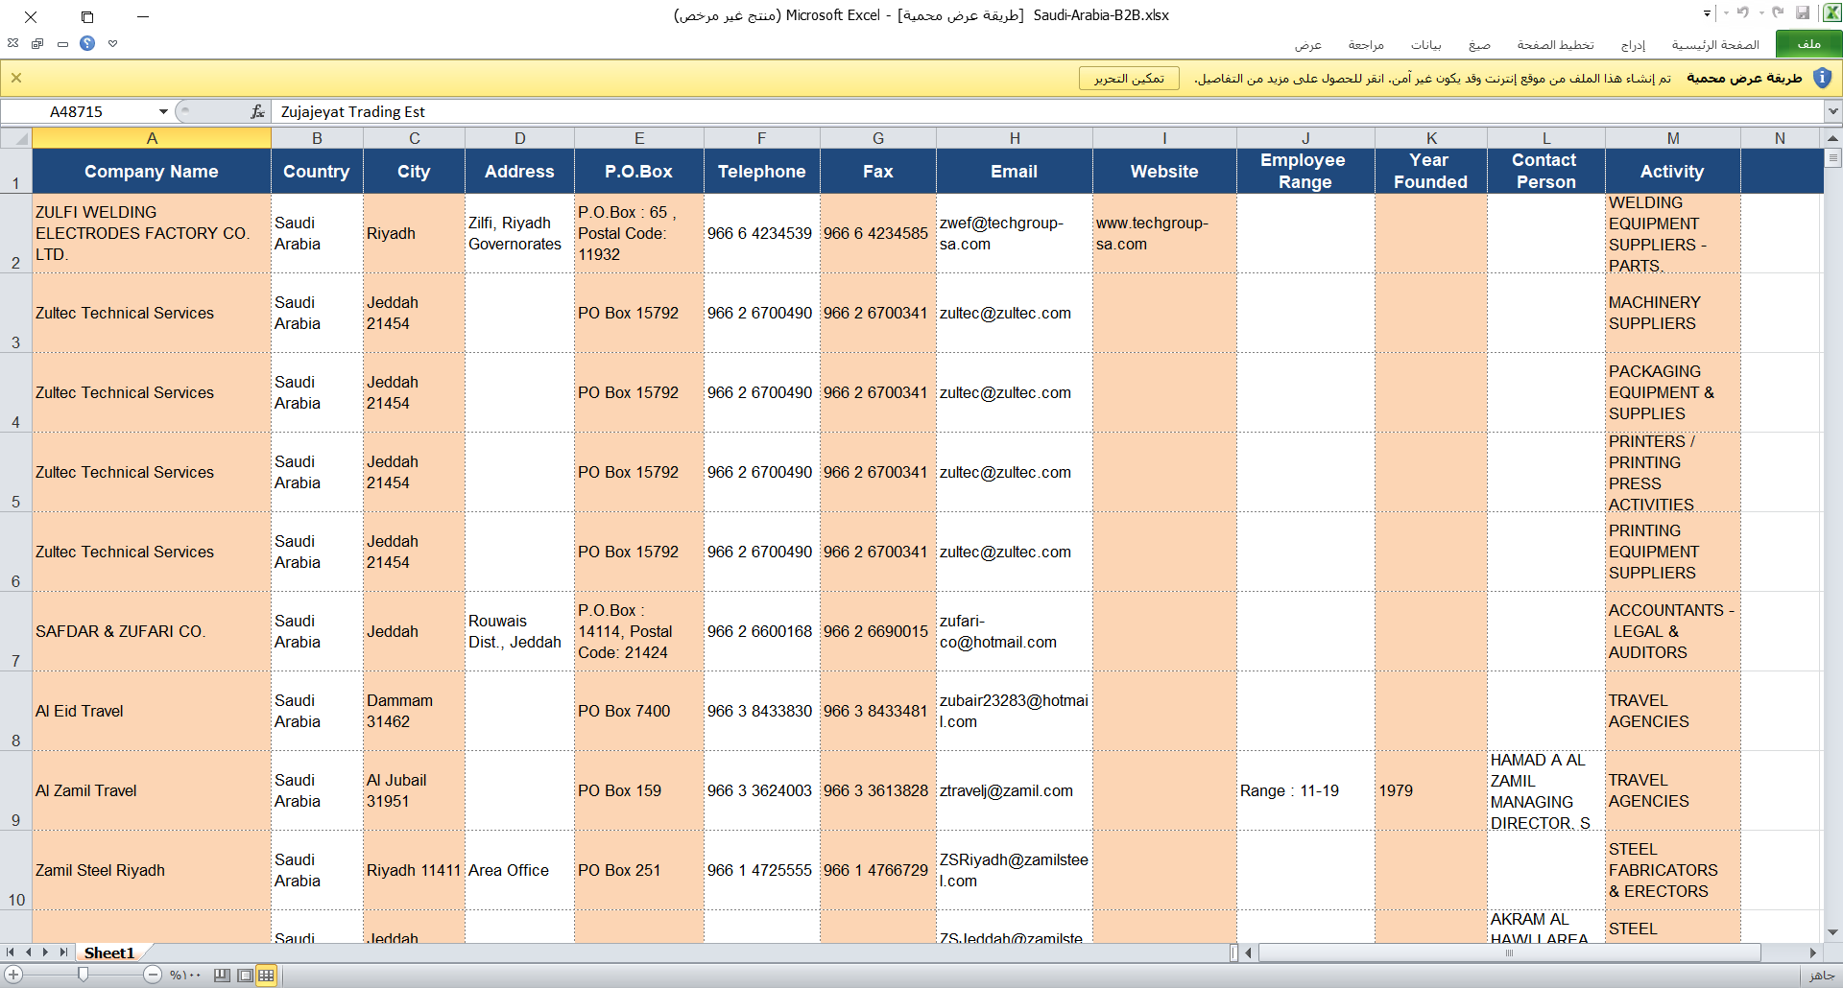Close the yellow Protected View message bar
Viewport: 1843px width, 988px height.
pyautogui.click(x=16, y=79)
